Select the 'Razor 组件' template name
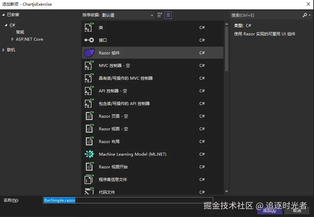The height and width of the screenshot is (217, 314). click(109, 53)
